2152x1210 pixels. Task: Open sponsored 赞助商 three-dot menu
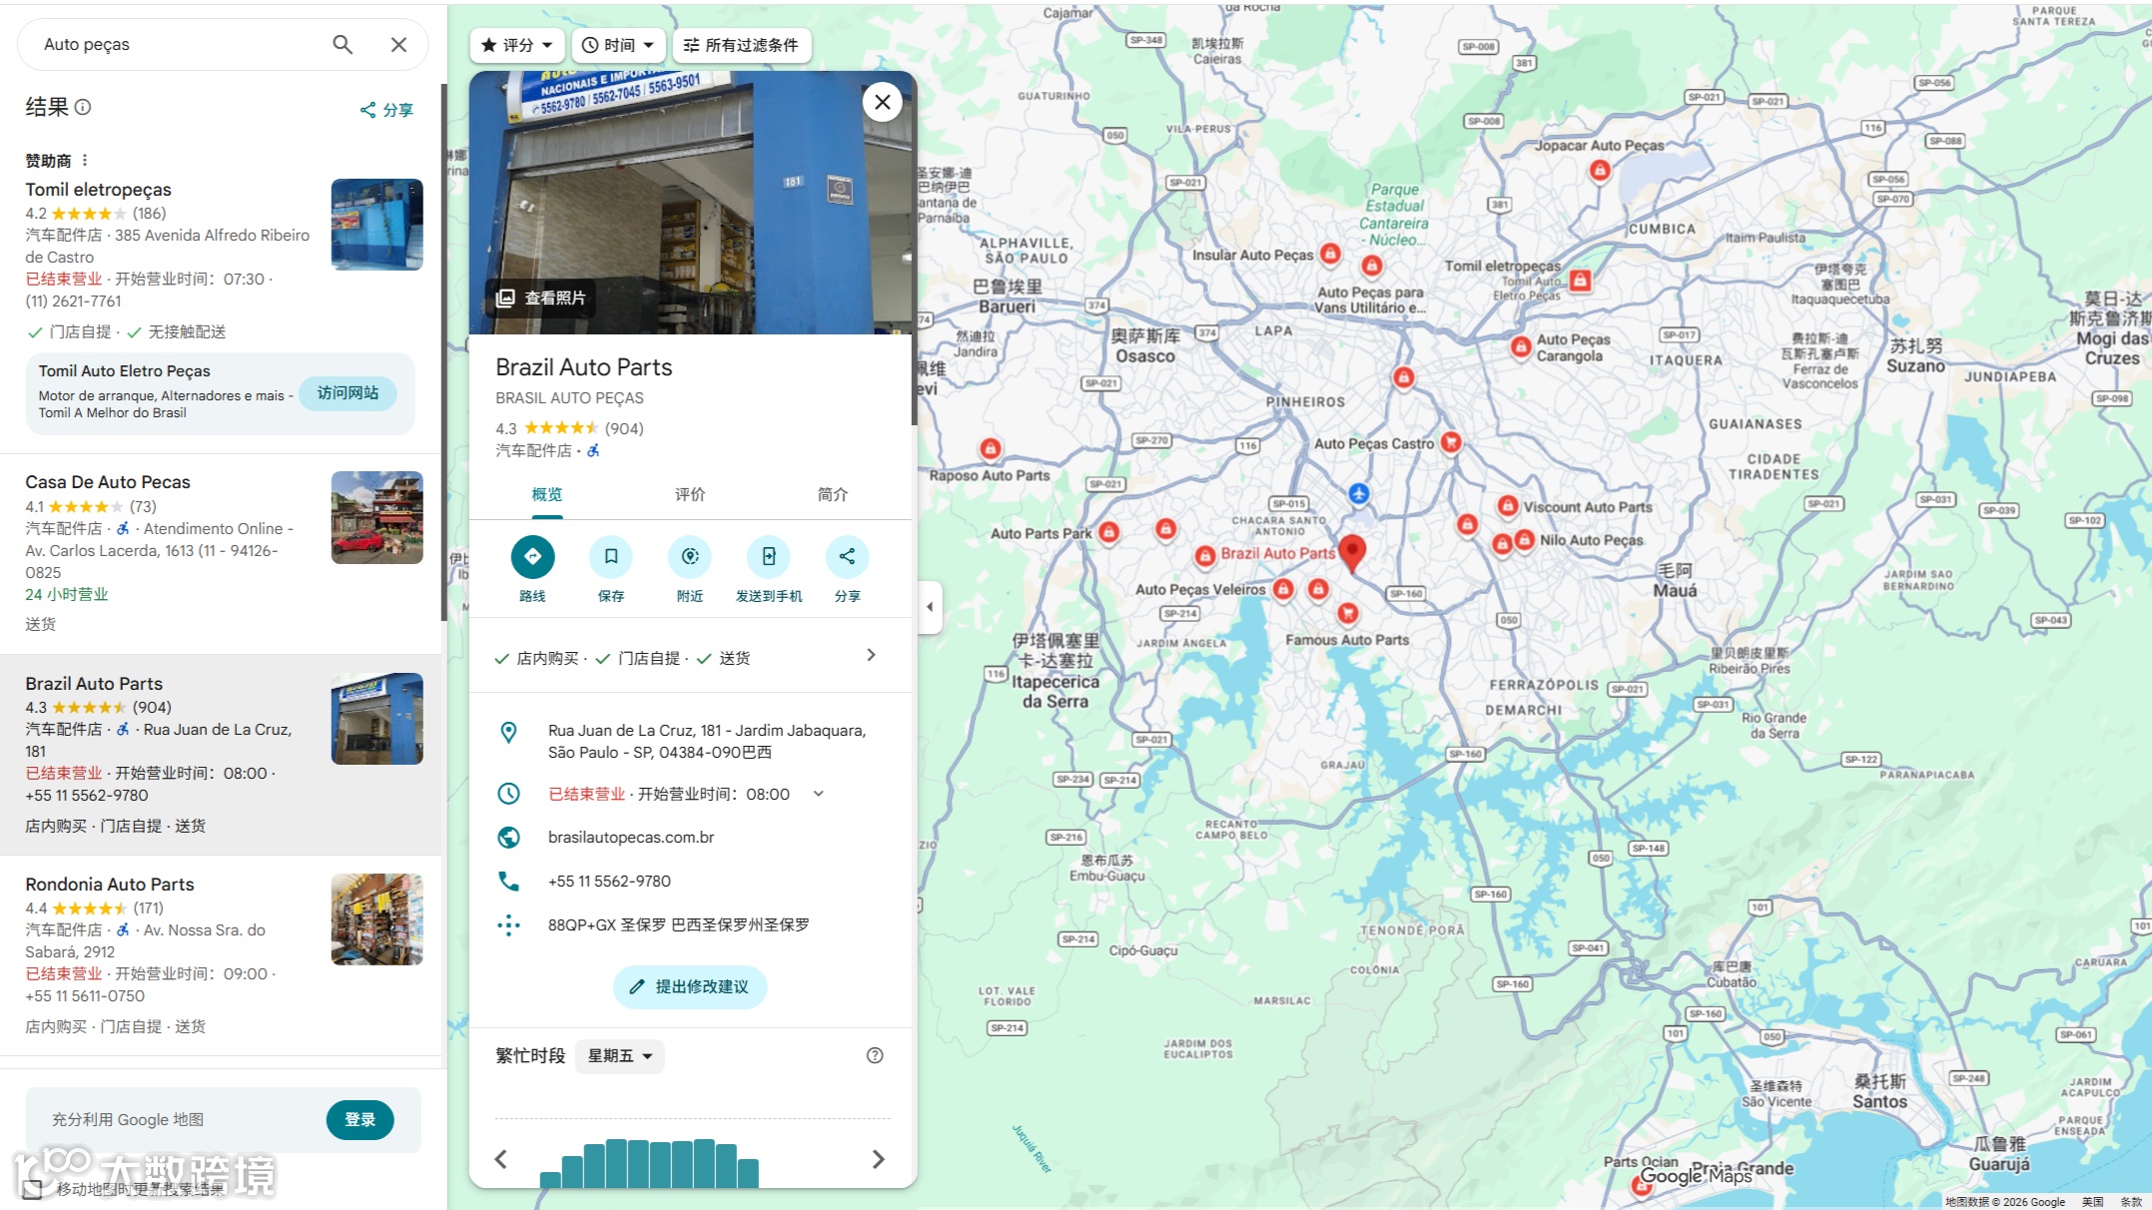pos(85,161)
